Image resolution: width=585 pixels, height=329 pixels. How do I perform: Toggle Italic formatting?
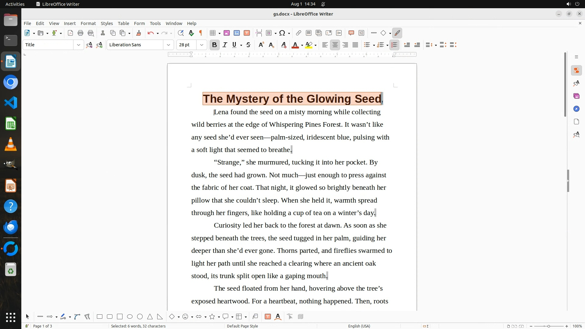click(225, 45)
